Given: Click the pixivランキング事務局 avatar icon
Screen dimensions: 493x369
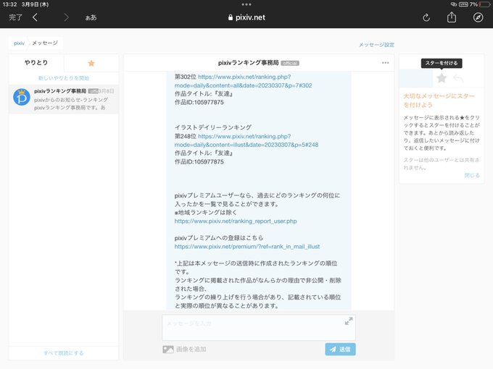Looking at the screenshot, I should [21, 97].
